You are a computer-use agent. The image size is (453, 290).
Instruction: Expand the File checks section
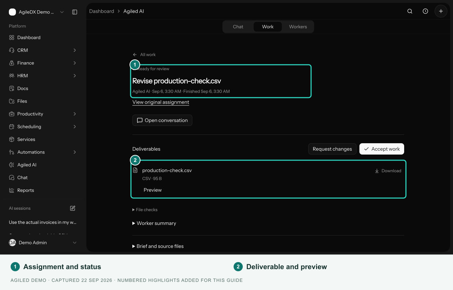click(x=145, y=210)
